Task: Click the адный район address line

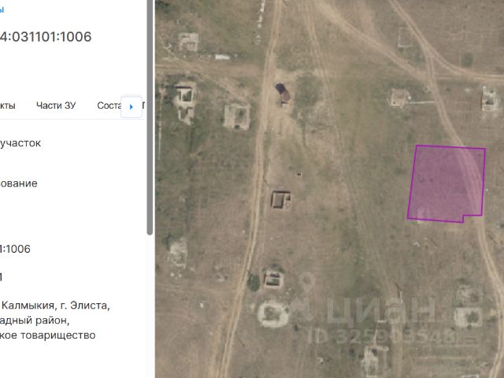Action: pos(35,321)
